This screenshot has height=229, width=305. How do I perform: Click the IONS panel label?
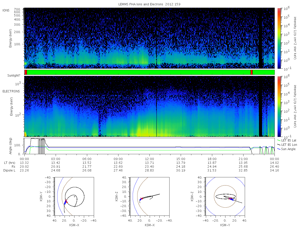(x=6, y=10)
